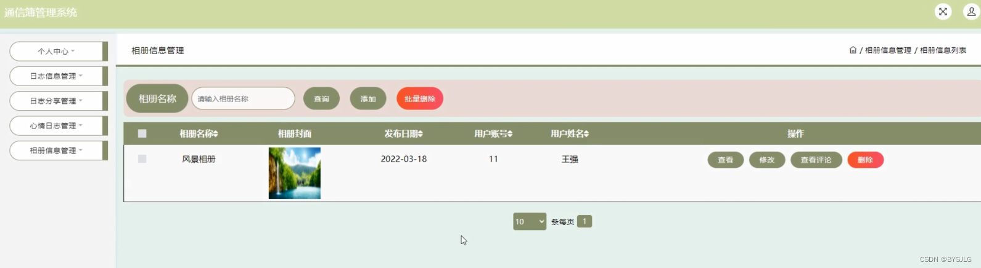Viewport: 981px width, 268px height.
Task: Check the select-all checkbox in table header
Action: 142,133
